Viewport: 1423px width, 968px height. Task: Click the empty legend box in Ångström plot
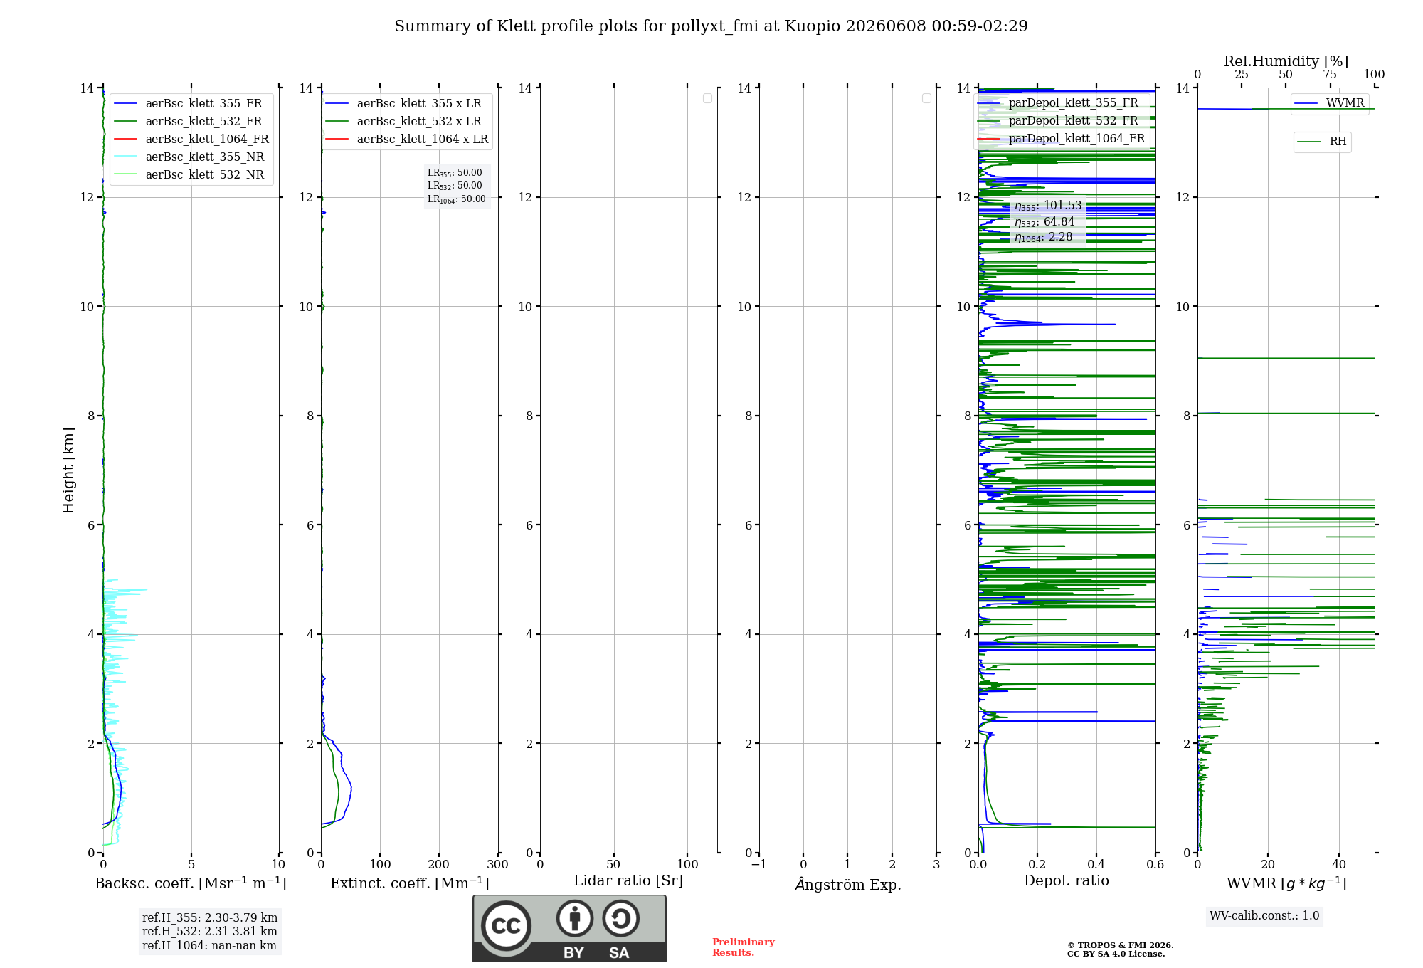pos(926,98)
